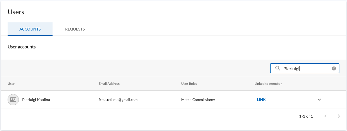Click the Email Address column header
The image size is (347, 131).
click(x=109, y=84)
